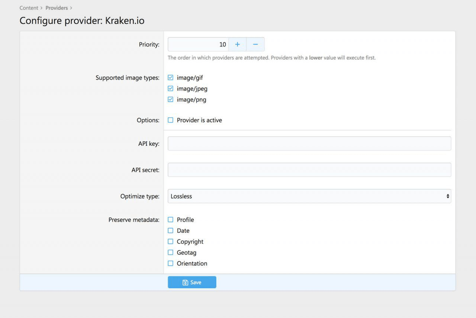The height and width of the screenshot is (318, 476).
Task: Enable Geotag metadata preservation
Action: click(x=171, y=252)
